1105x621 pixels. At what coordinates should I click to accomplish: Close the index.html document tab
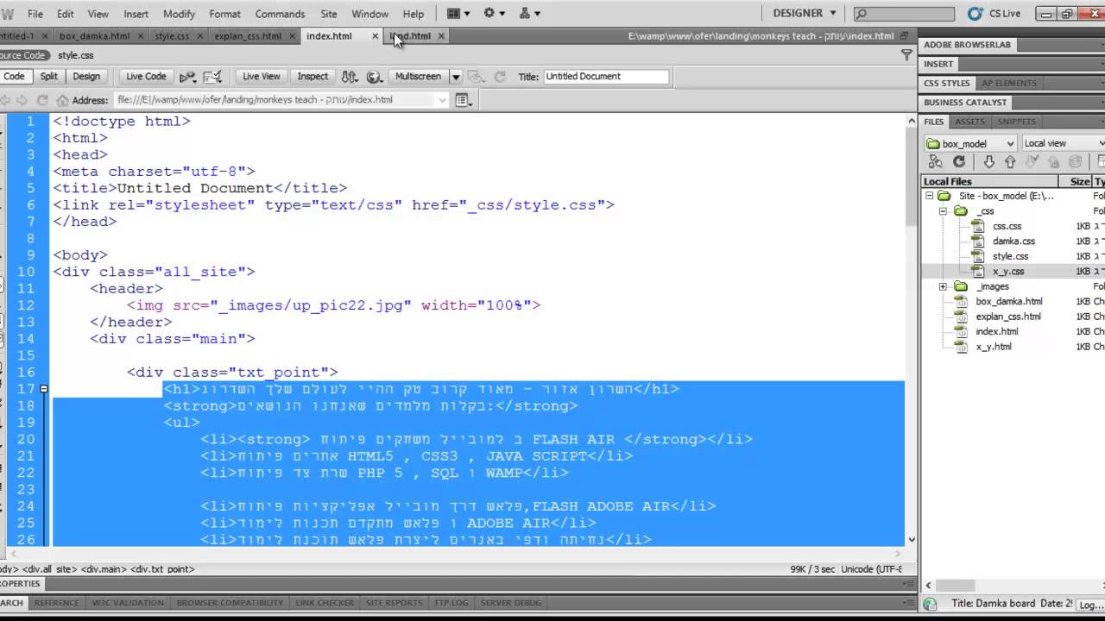click(x=375, y=36)
